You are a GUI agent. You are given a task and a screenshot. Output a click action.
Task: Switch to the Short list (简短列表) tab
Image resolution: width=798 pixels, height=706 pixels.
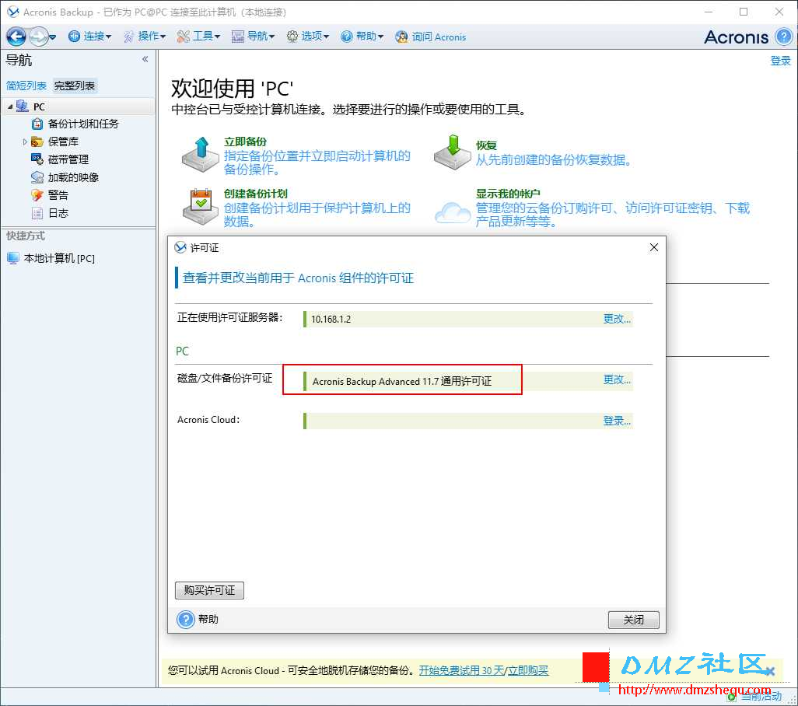(26, 86)
